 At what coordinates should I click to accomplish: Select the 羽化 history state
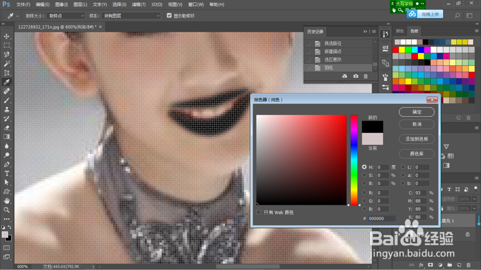pos(339,68)
